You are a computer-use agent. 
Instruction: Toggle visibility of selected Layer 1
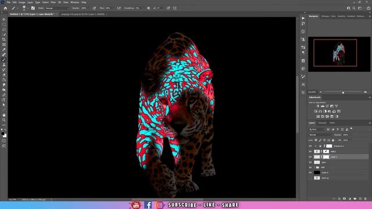pos(310,157)
